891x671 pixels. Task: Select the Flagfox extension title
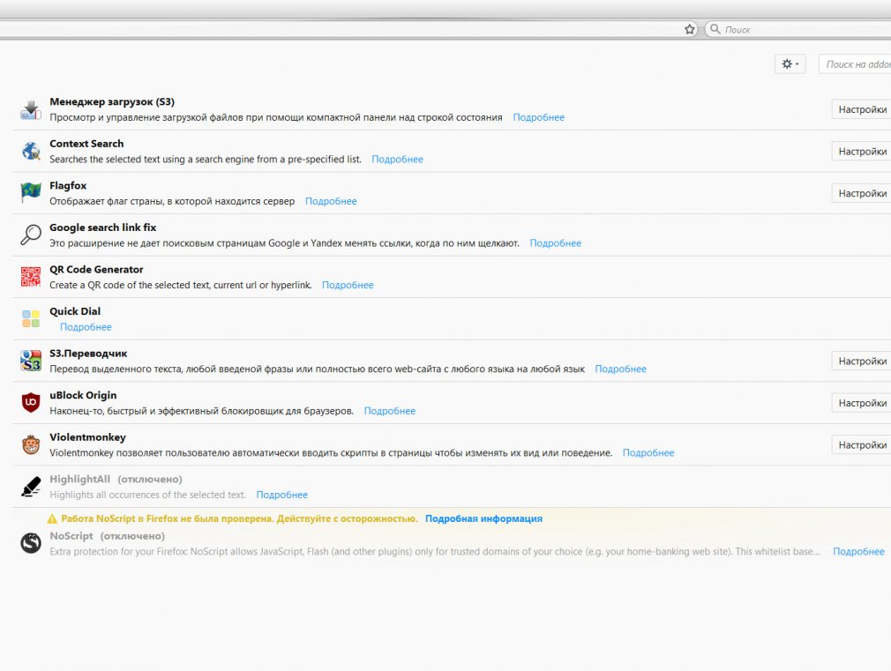[x=68, y=186]
